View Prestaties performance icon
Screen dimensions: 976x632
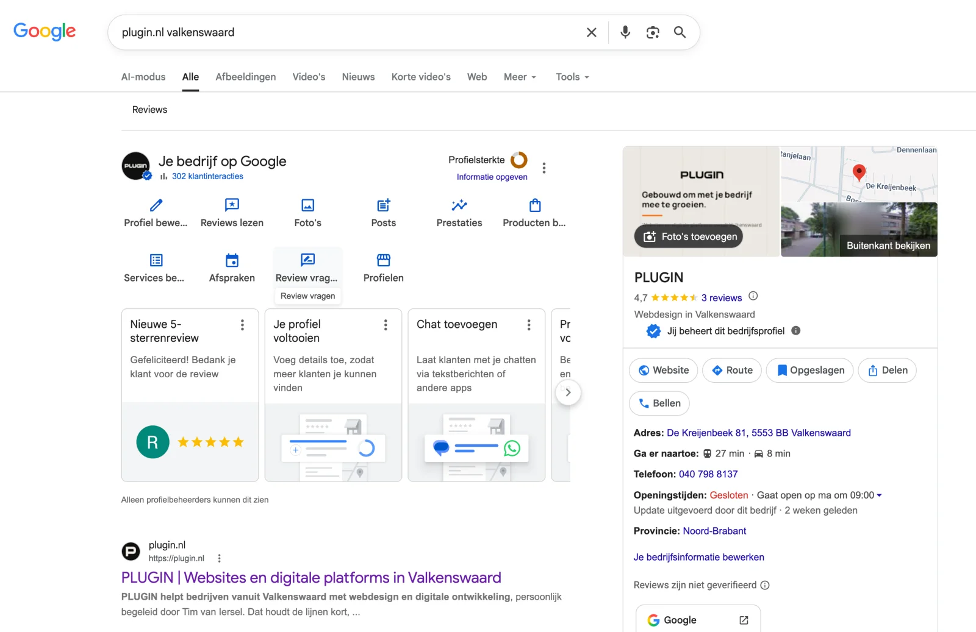pos(459,205)
